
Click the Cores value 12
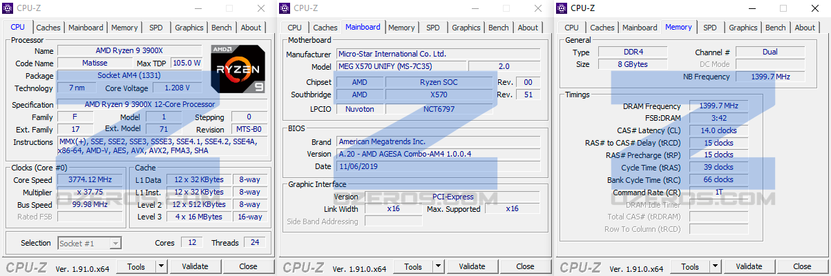(x=191, y=242)
